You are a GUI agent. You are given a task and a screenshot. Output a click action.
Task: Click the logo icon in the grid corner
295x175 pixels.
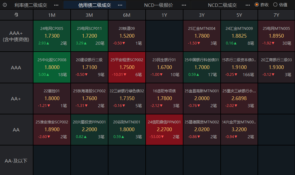pyautogui.click(x=16, y=15)
